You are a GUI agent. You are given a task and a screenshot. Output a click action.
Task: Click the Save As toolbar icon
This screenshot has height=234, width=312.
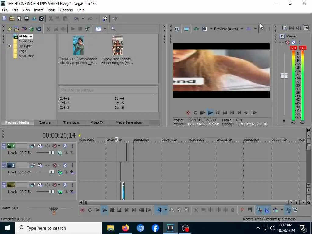tap(27, 19)
